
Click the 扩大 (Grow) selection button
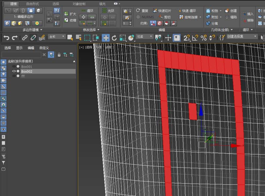point(70,14)
